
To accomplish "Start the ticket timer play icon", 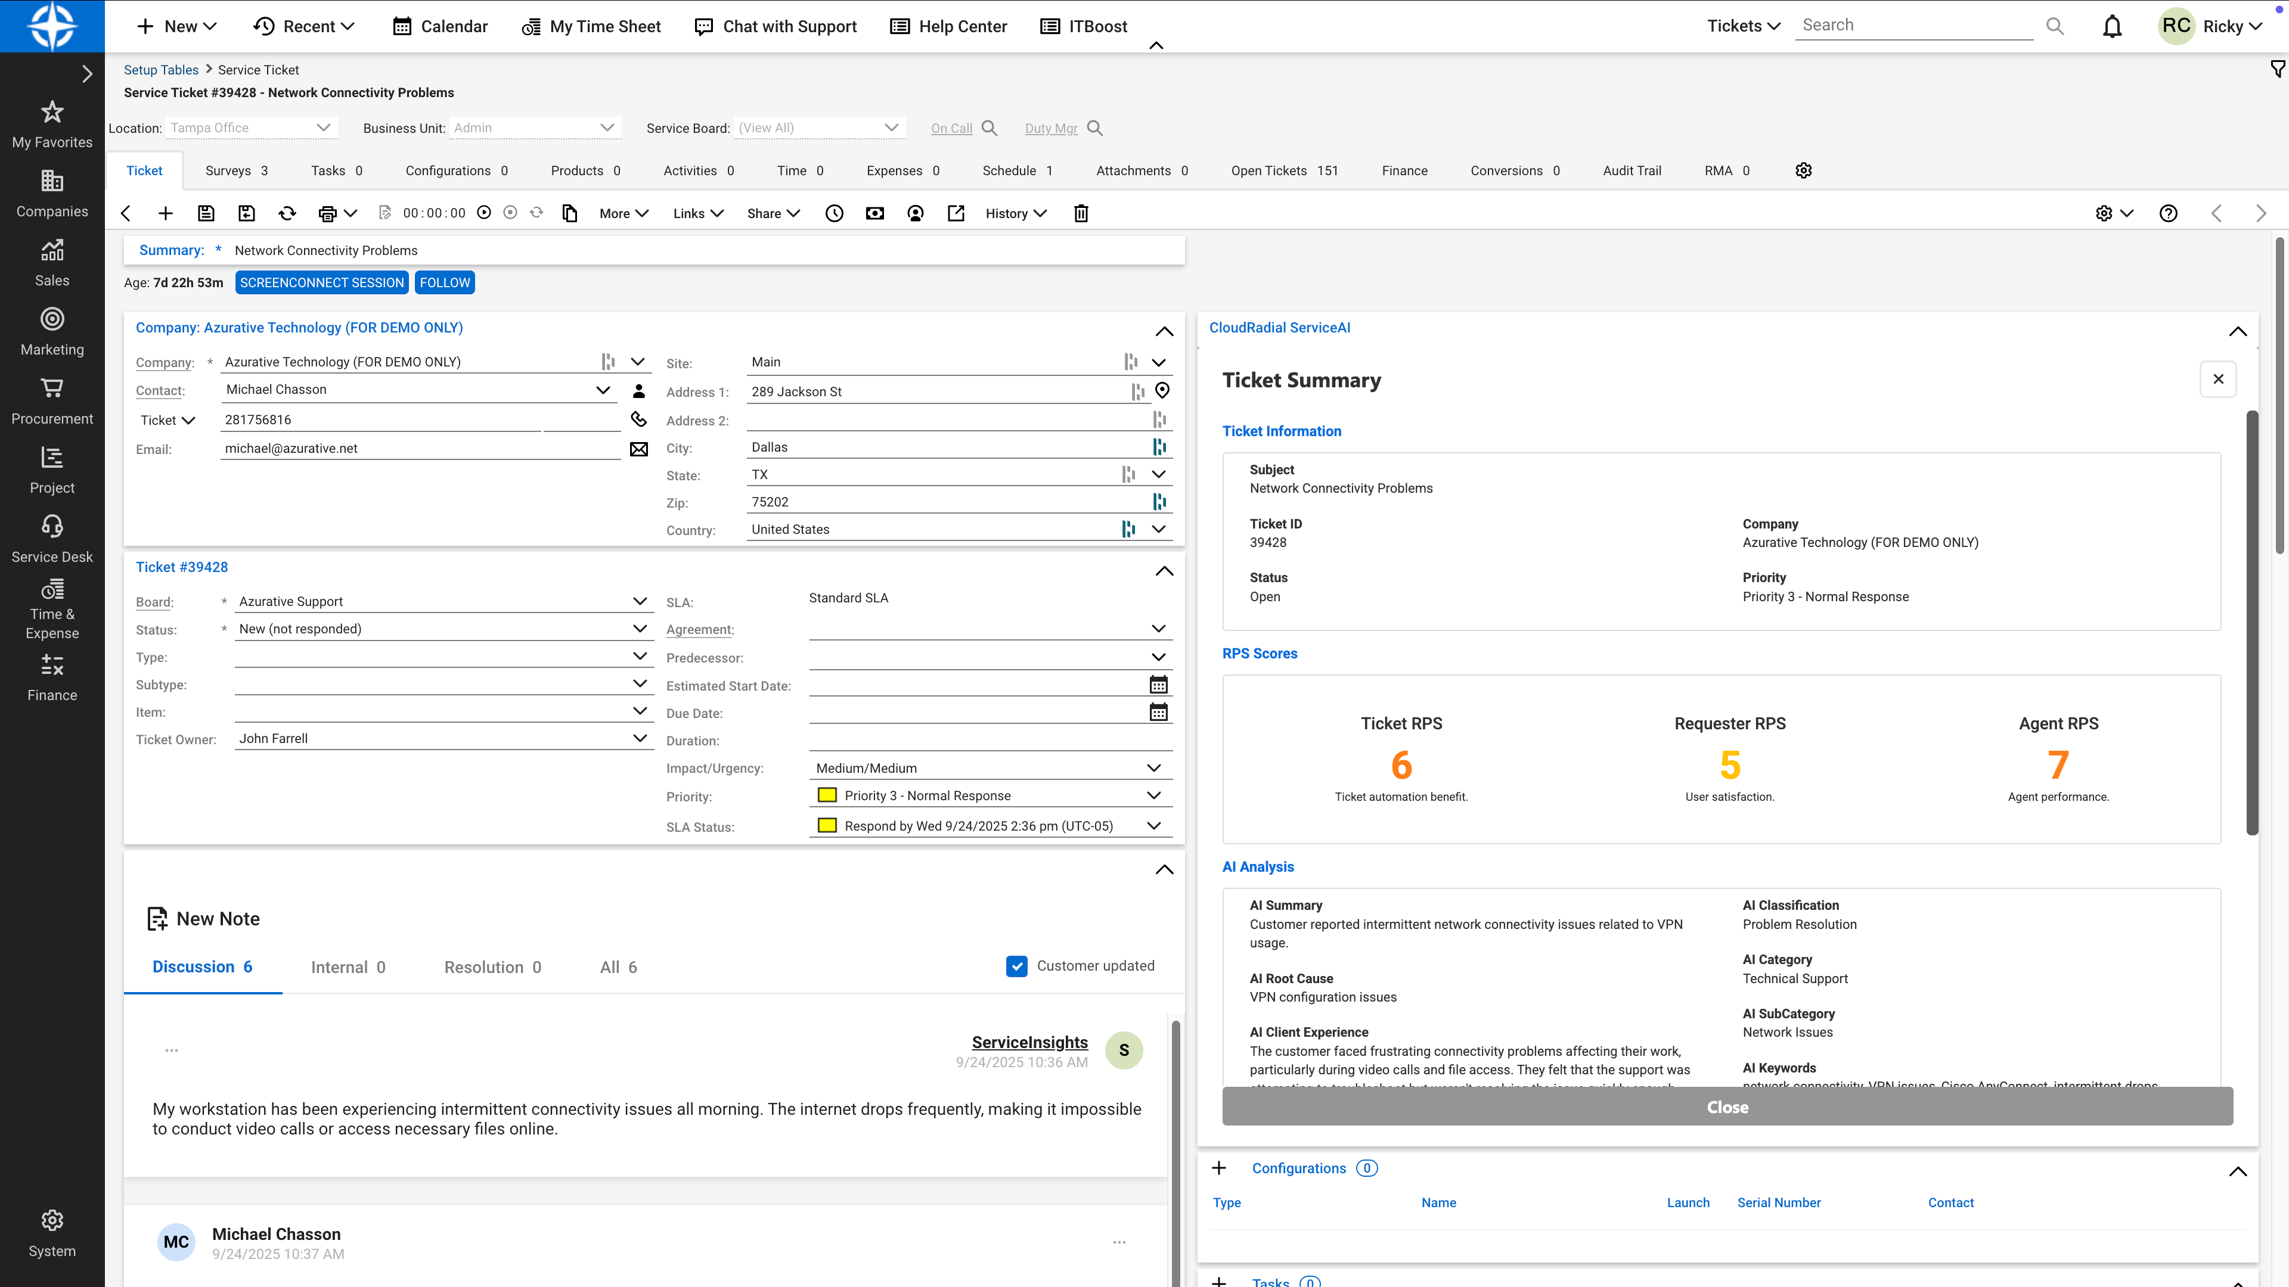I will pyautogui.click(x=484, y=213).
